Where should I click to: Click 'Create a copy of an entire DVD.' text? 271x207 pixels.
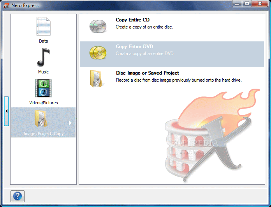pos(145,54)
